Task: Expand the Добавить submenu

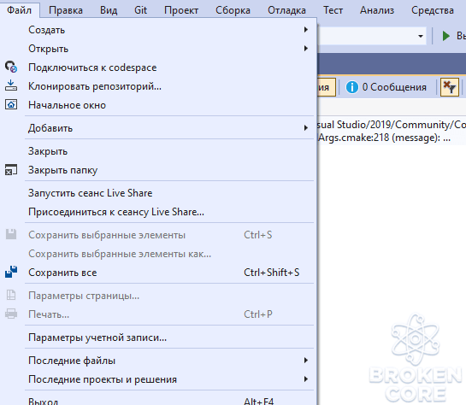Action: [x=157, y=128]
